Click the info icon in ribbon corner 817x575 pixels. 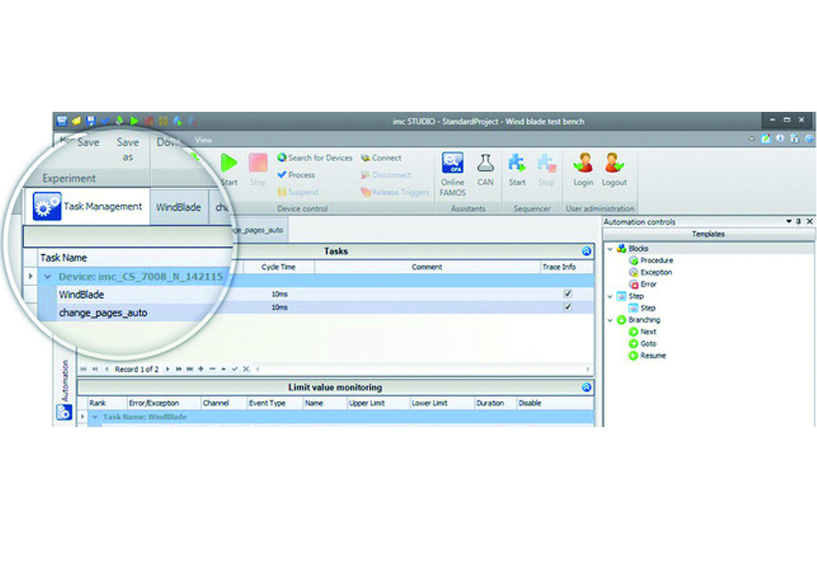click(x=780, y=138)
